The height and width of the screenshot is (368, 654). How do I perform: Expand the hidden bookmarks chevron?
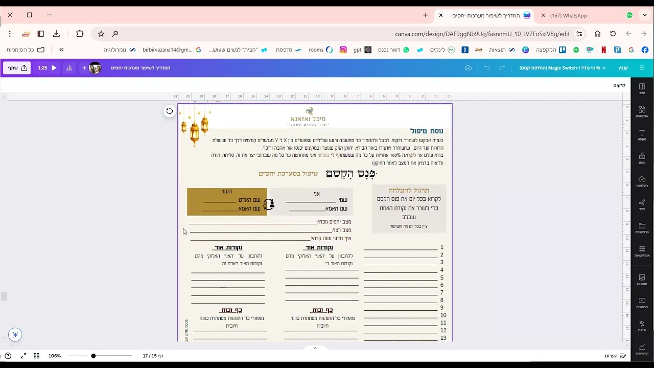coord(61,50)
